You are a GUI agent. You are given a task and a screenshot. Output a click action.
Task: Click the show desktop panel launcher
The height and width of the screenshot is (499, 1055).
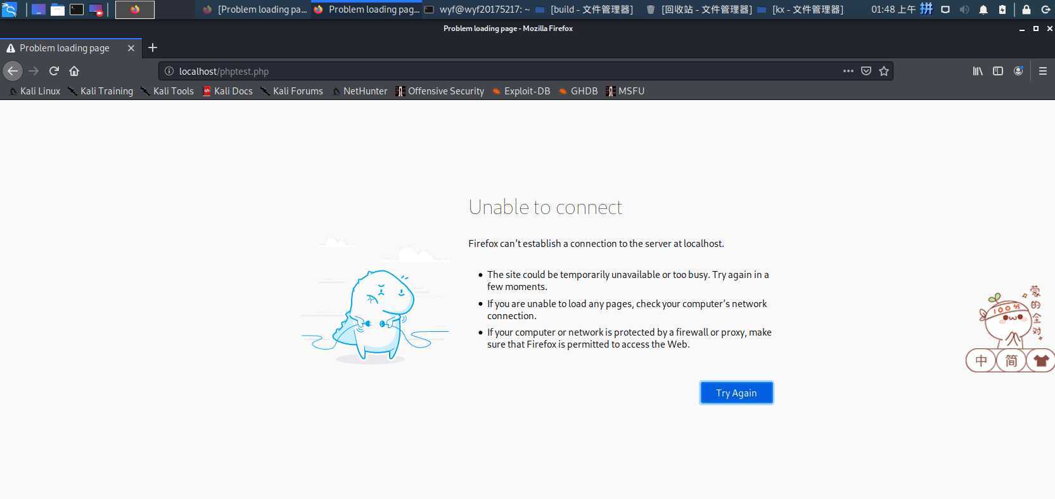pyautogui.click(x=39, y=9)
